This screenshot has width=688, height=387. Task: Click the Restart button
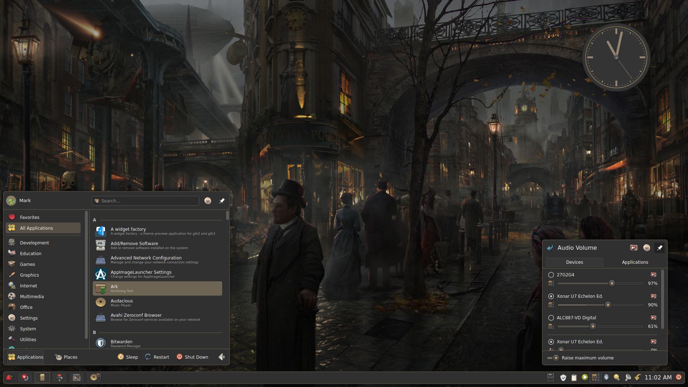tap(157, 357)
